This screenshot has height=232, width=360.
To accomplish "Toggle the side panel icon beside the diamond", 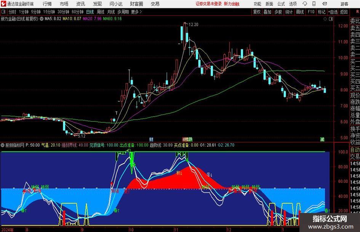I will point(331,19).
